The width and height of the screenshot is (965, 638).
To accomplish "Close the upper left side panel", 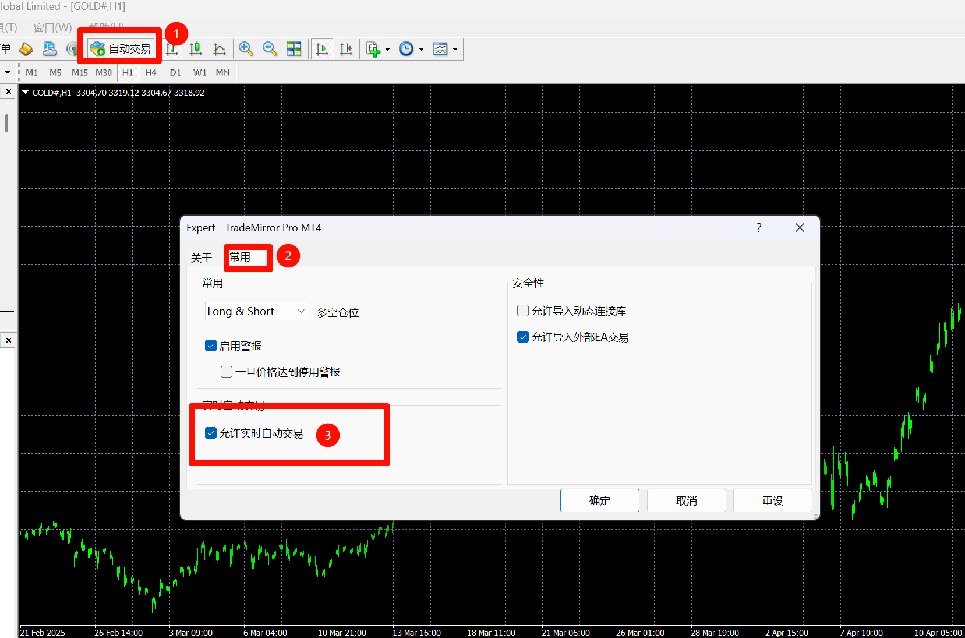I will coord(9,91).
